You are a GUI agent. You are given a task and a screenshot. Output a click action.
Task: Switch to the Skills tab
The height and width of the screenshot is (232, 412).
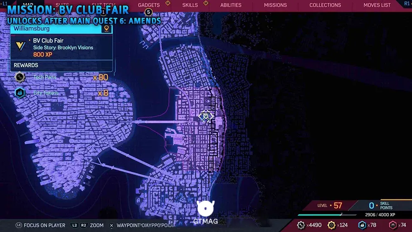click(190, 5)
